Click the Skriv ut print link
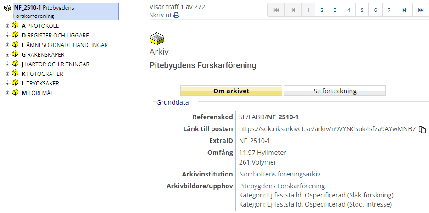The image size is (429, 213). pos(161,16)
